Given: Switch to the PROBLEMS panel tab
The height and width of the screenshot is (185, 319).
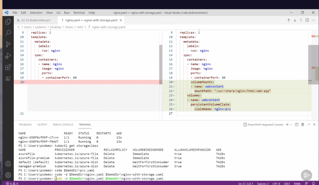Looking at the screenshot, I should point(26,124).
